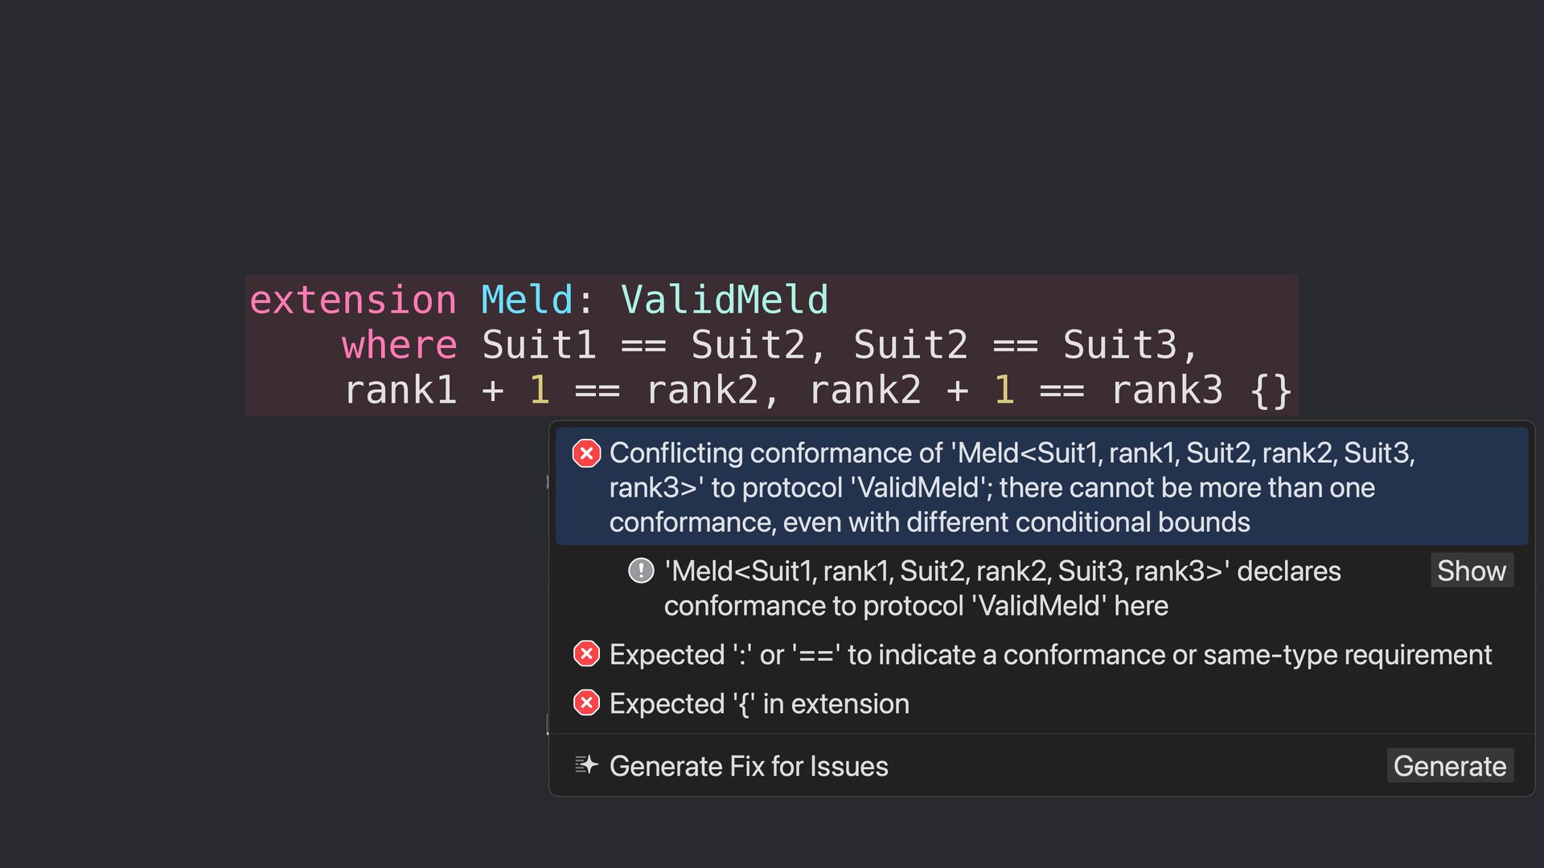The image size is (1544, 868).
Task: Click the red error icon beside Conflicting conformance
Action: point(586,453)
